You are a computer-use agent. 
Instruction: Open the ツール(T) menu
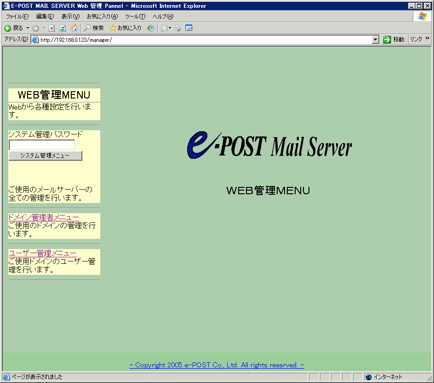pos(135,17)
